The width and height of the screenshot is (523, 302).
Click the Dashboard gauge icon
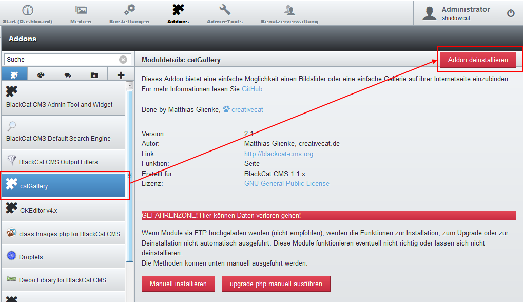pyautogui.click(x=28, y=10)
